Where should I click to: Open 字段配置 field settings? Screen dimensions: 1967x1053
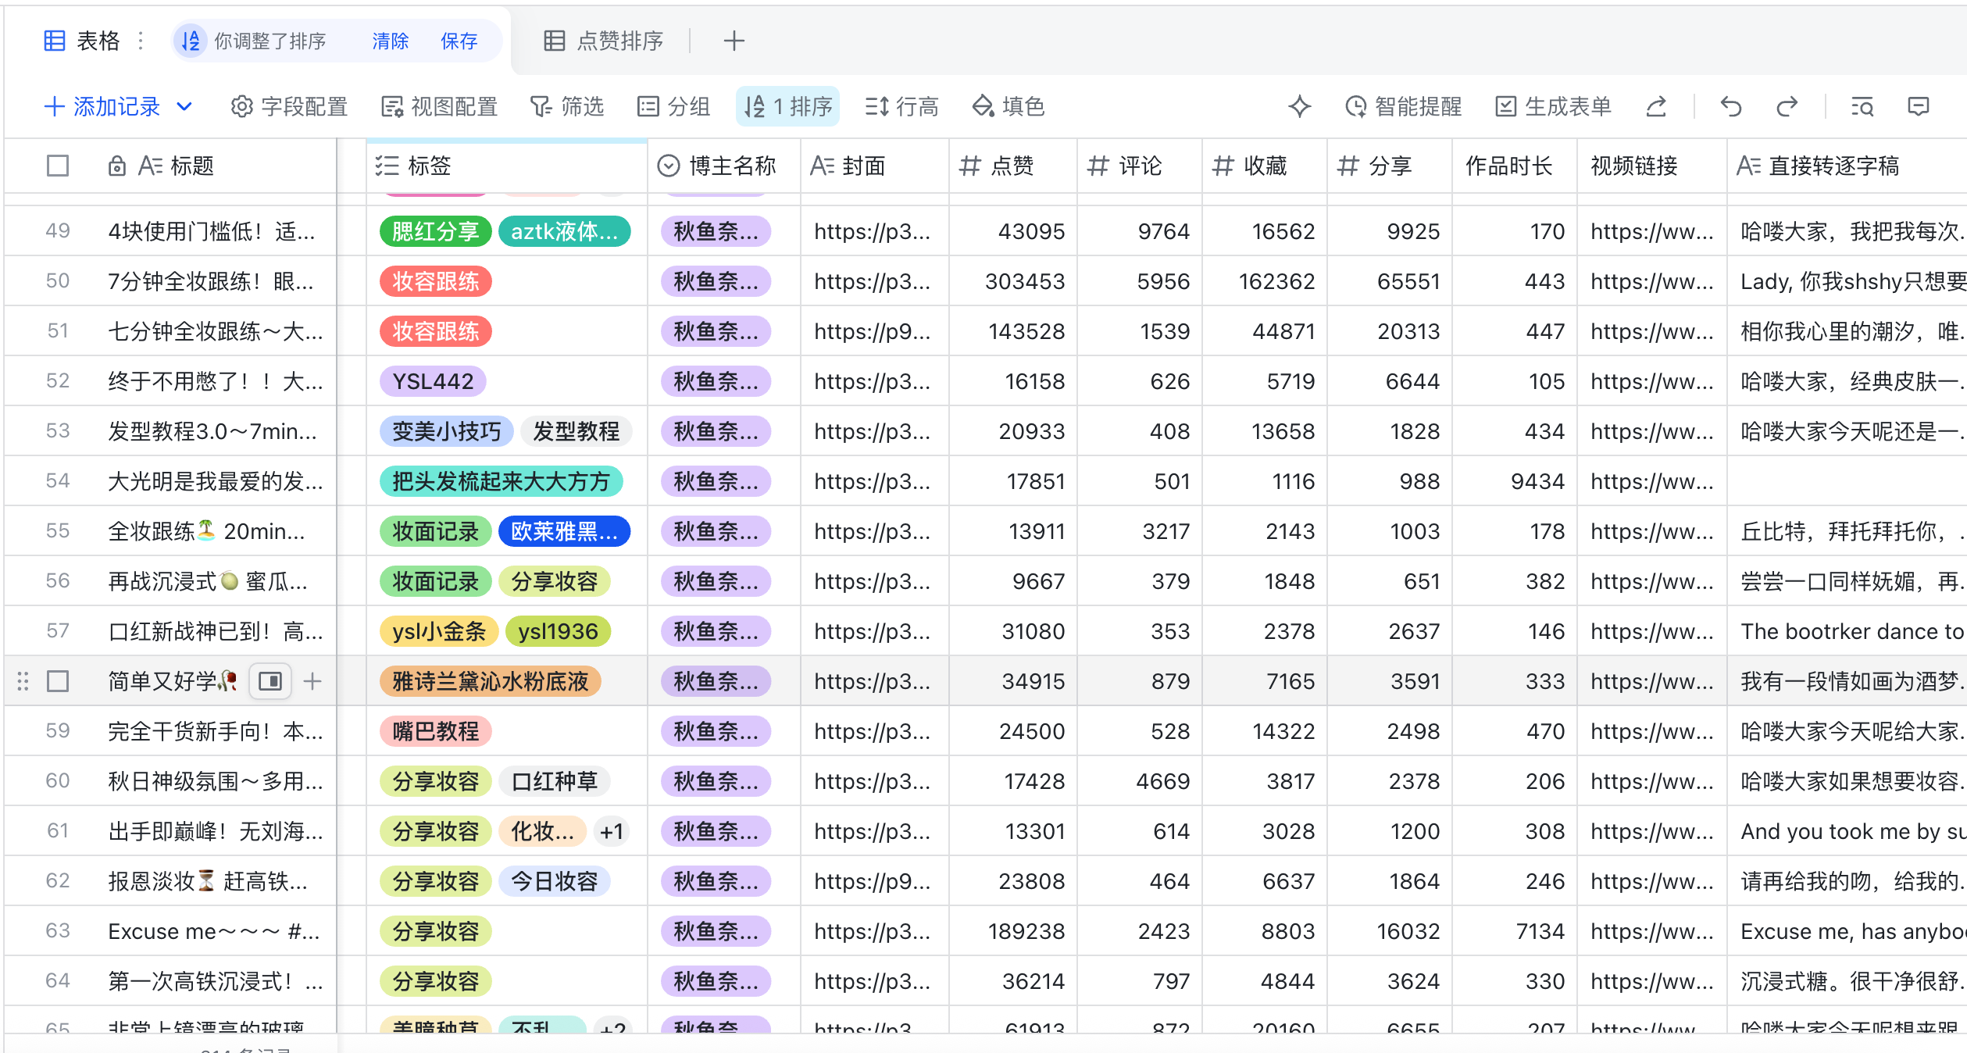click(x=289, y=106)
